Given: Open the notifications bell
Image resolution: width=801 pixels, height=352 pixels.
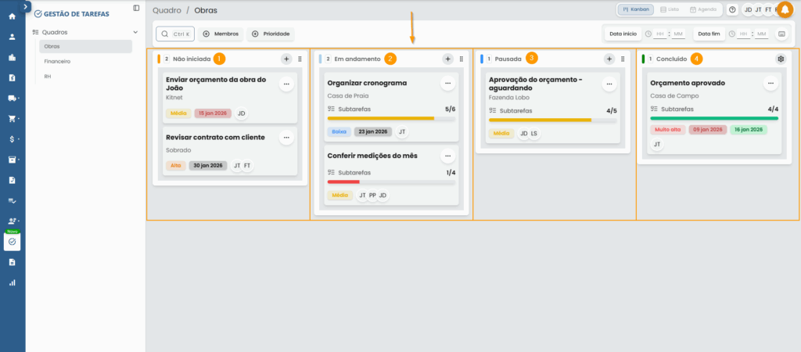Looking at the screenshot, I should [785, 9].
